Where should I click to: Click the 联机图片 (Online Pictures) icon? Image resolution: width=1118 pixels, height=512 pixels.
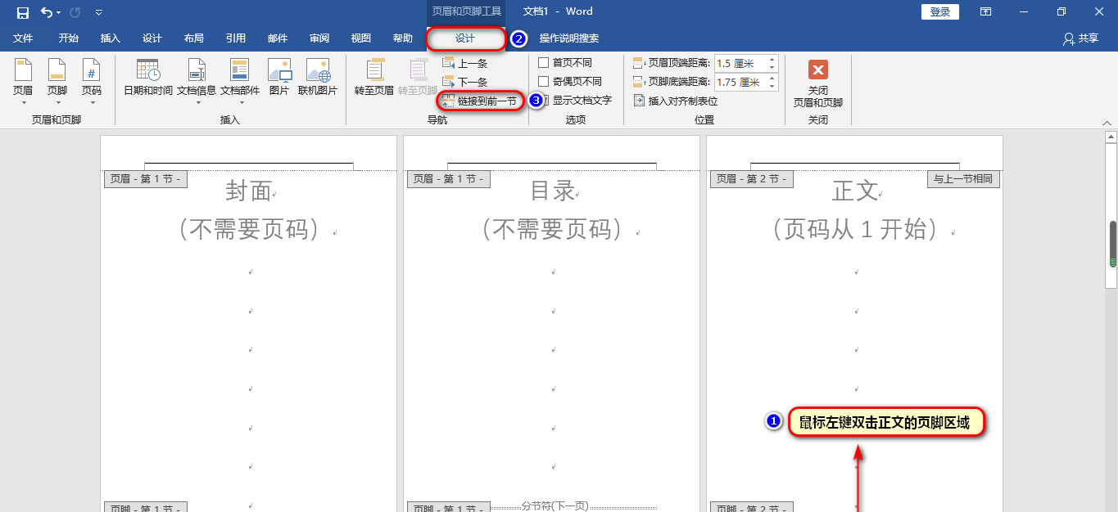(318, 78)
